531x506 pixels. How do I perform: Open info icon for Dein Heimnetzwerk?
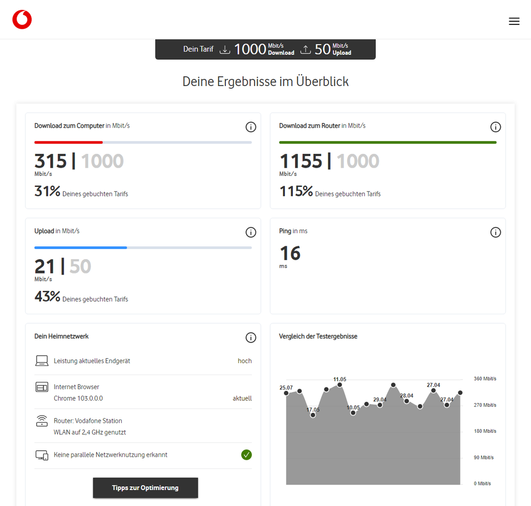[x=250, y=338]
